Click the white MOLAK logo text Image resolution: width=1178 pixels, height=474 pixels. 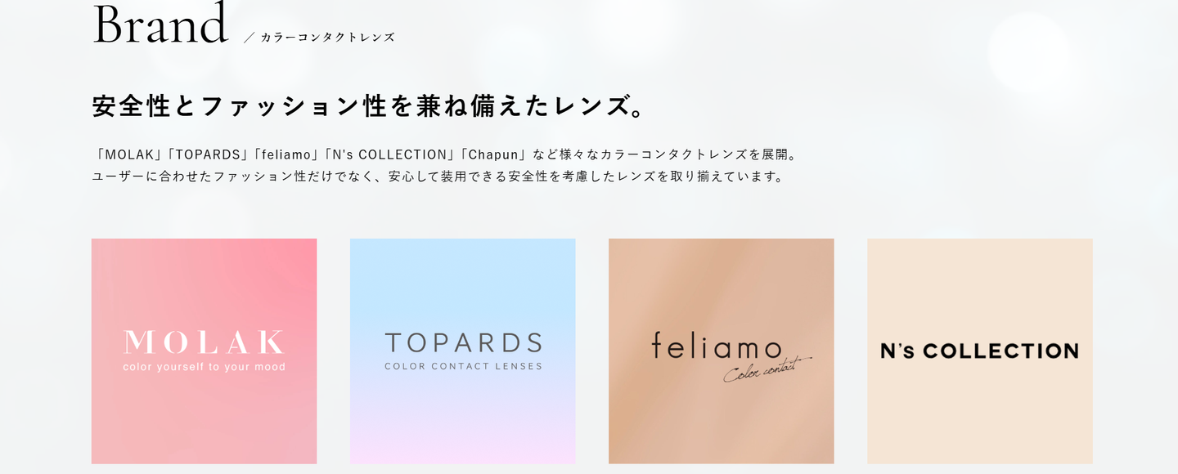click(204, 342)
